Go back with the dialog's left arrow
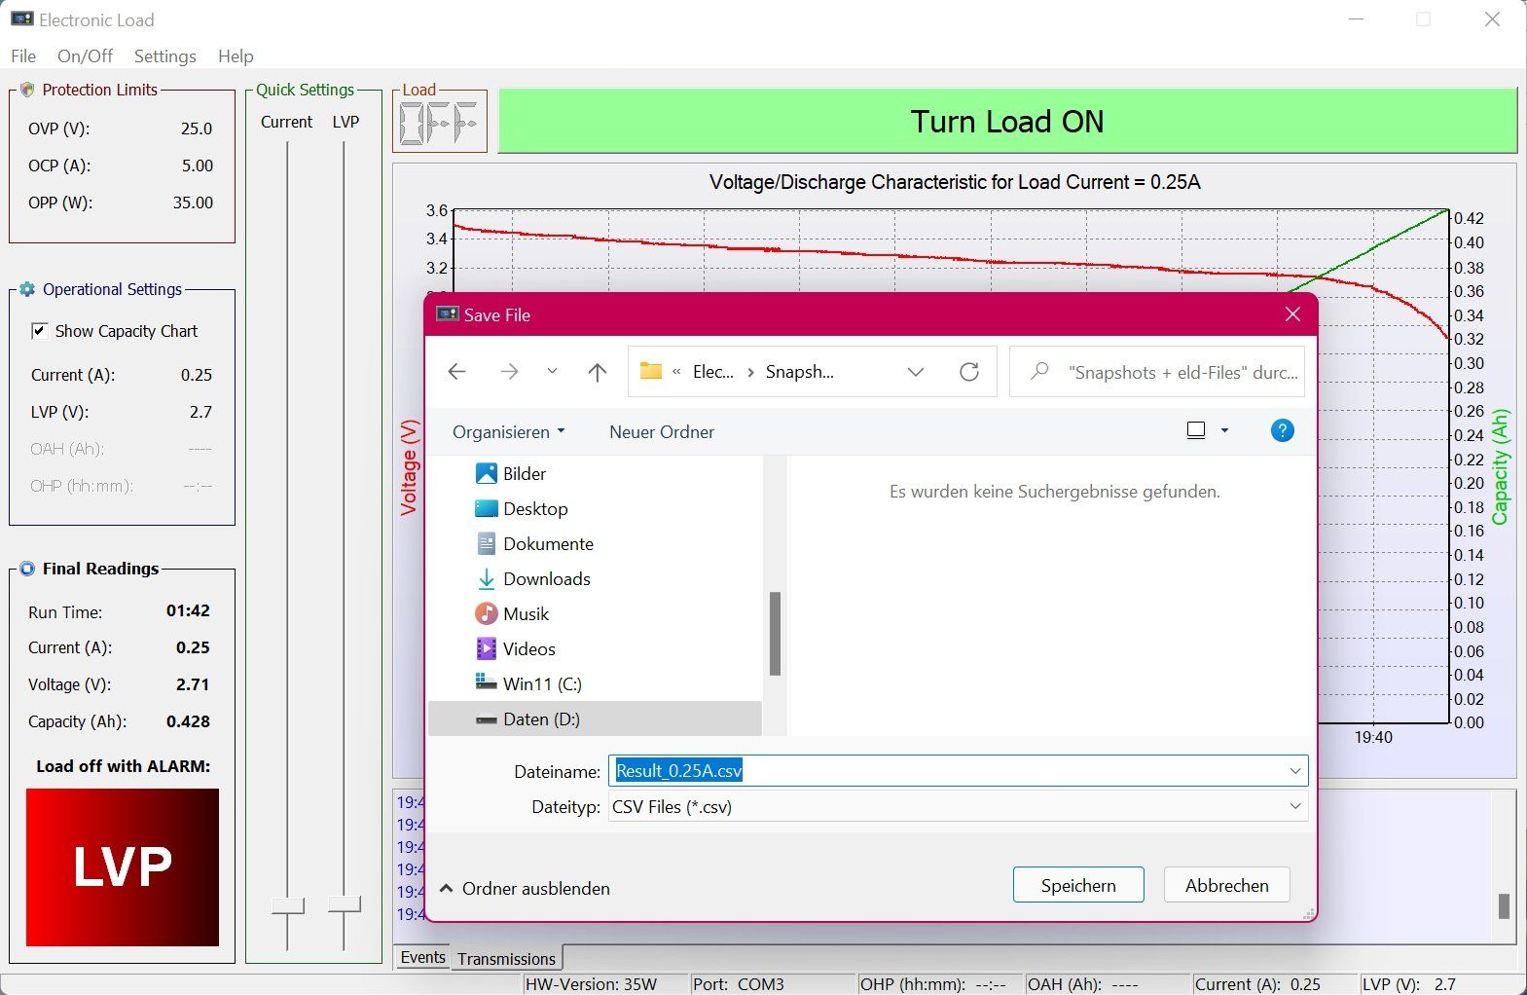 pyautogui.click(x=456, y=372)
